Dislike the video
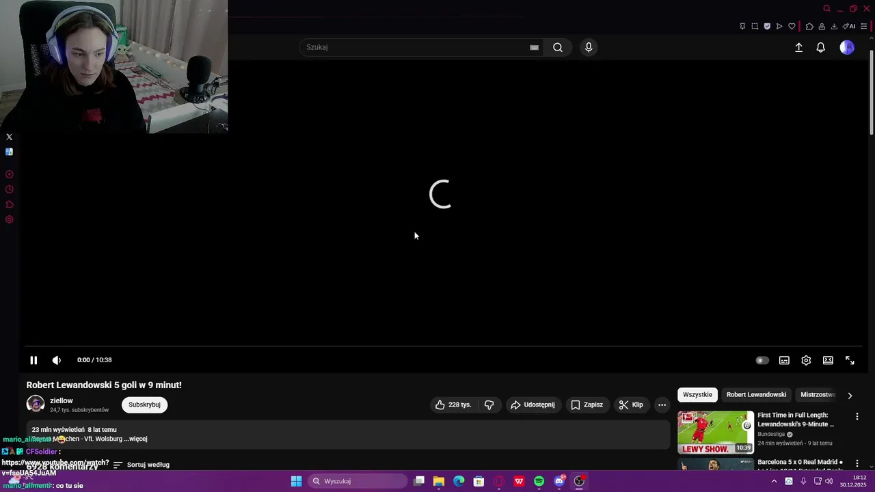The image size is (875, 492). [x=489, y=405]
